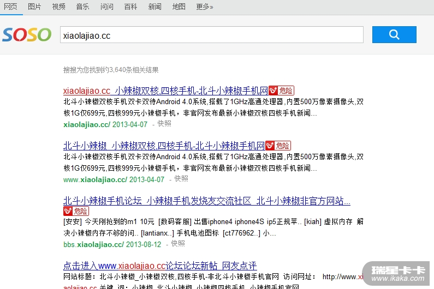Open the 地图 tab
Image resolution: width=434 pixels, height=289 pixels.
(179, 7)
